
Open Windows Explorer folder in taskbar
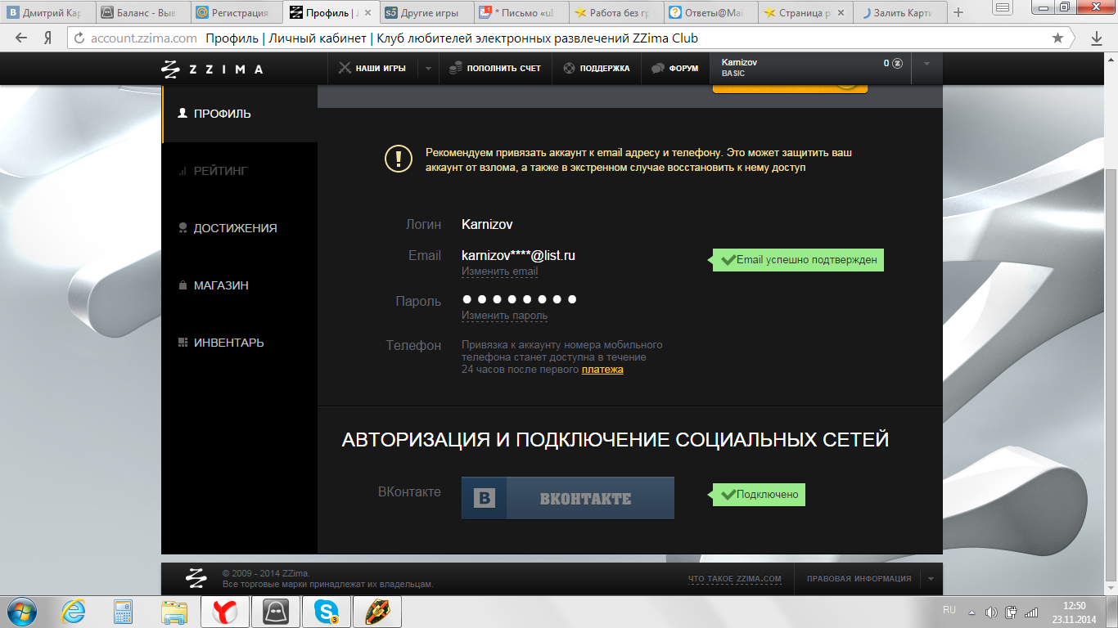pos(174,612)
